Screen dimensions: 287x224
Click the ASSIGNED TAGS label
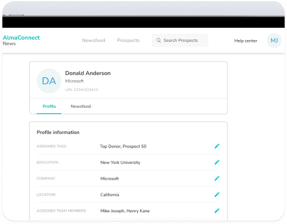[x=51, y=146]
